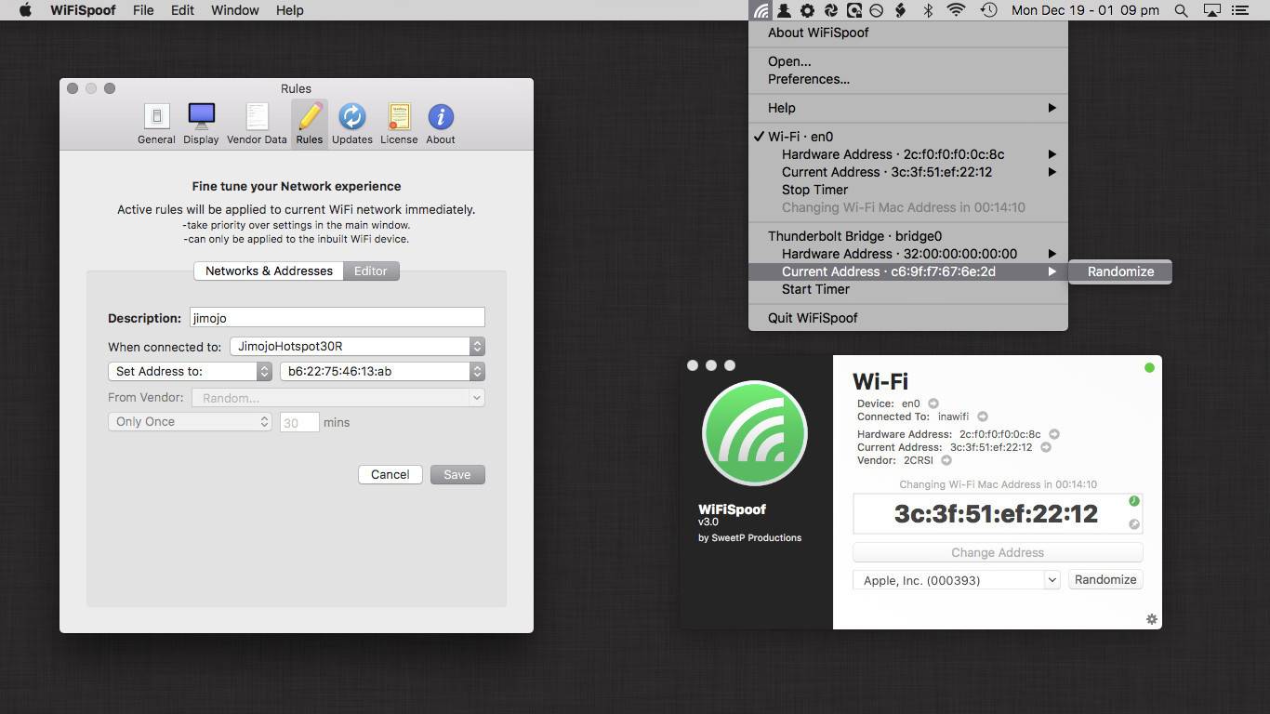Click the user silhouette menu bar icon
The height and width of the screenshot is (714, 1270).
(x=785, y=10)
